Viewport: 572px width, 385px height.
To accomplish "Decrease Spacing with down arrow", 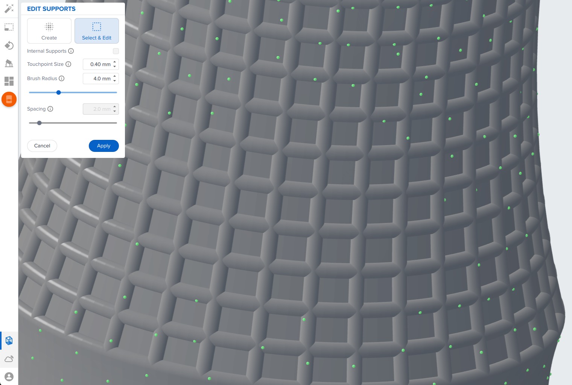I will pos(115,111).
